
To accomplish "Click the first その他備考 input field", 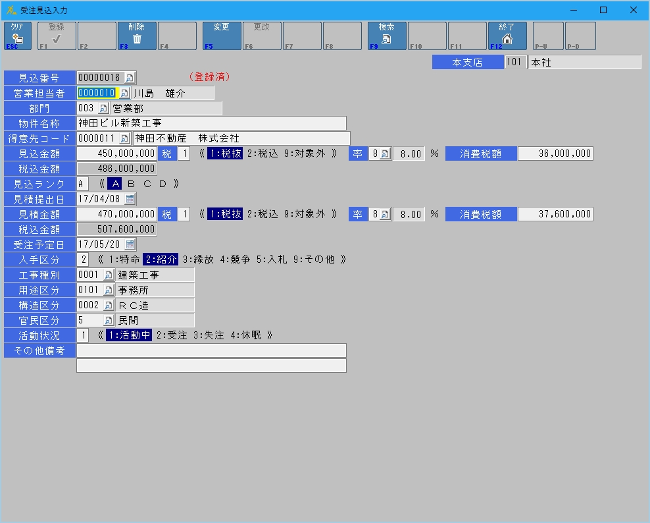I will [x=211, y=350].
